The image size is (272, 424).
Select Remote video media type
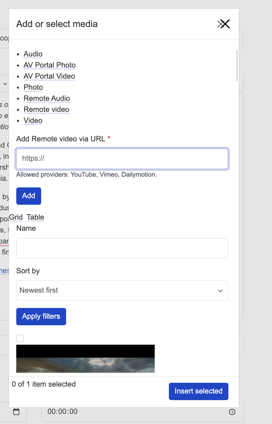tap(46, 109)
